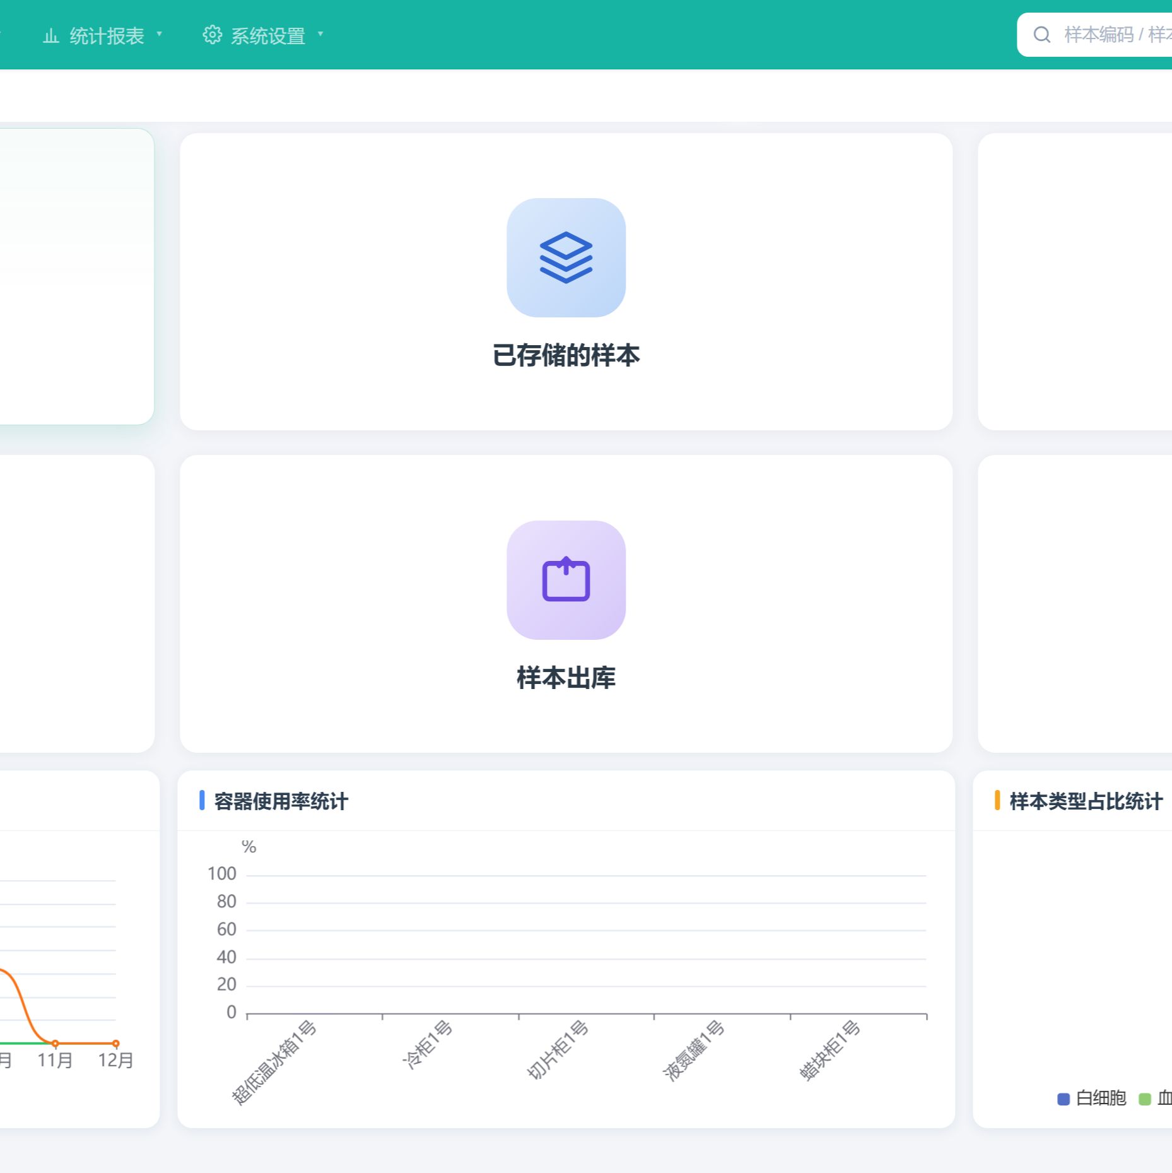Click the 100 y-axis value
The image size is (1172, 1173).
coord(222,874)
